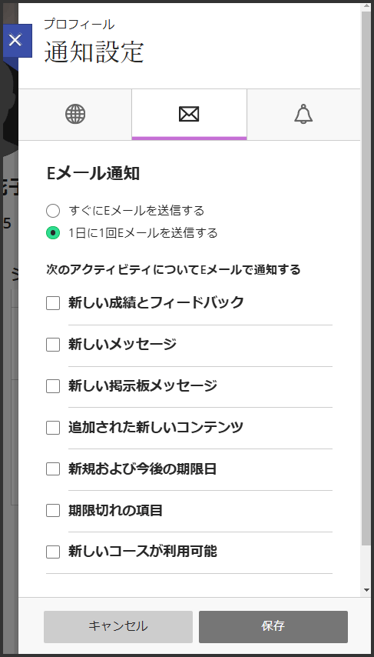Check 新しい成績とフィードバック checkbox

[x=53, y=302]
